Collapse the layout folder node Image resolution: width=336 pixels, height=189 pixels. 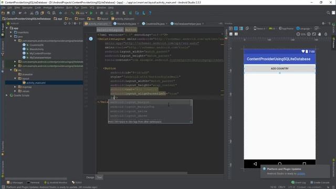coord(15,78)
